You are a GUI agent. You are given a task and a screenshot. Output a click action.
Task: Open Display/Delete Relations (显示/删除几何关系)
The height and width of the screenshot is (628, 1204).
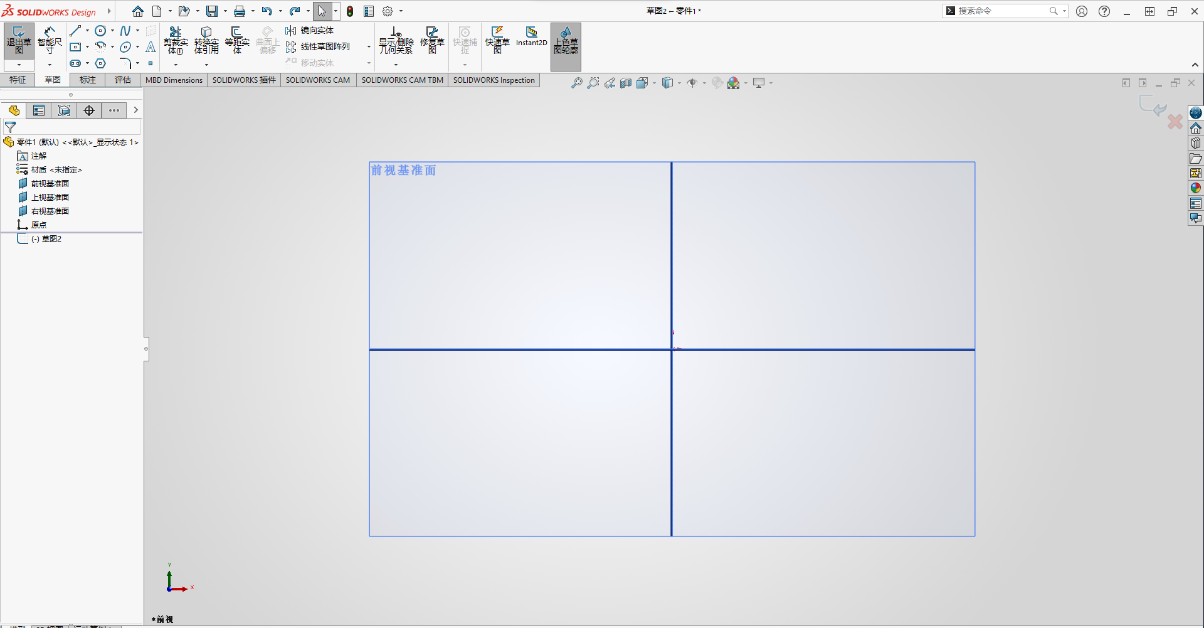396,40
